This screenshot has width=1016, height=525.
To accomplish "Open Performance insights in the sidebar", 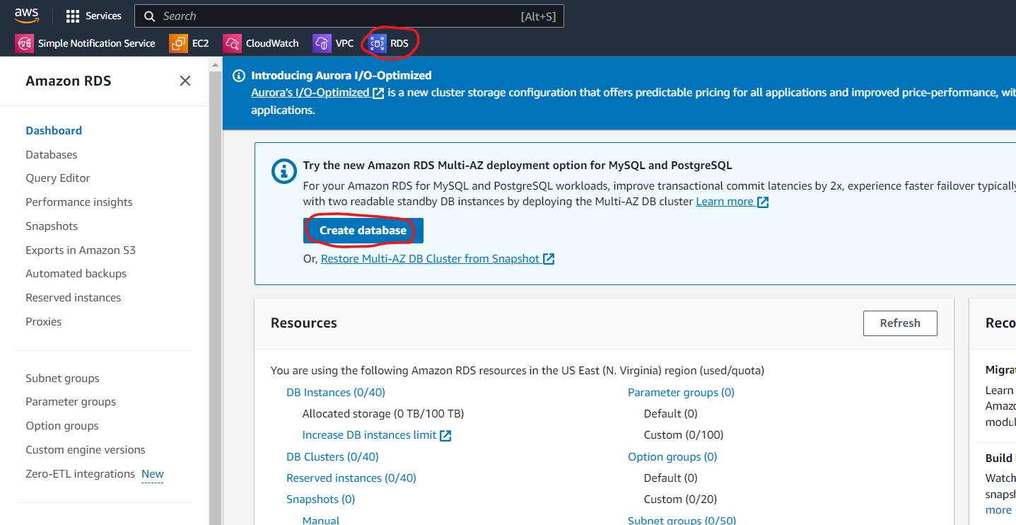I will coord(79,202).
